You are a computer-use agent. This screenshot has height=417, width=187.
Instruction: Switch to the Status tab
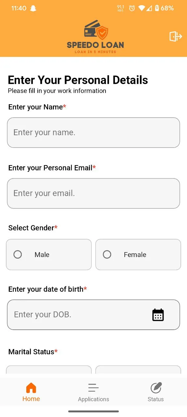tap(156, 392)
